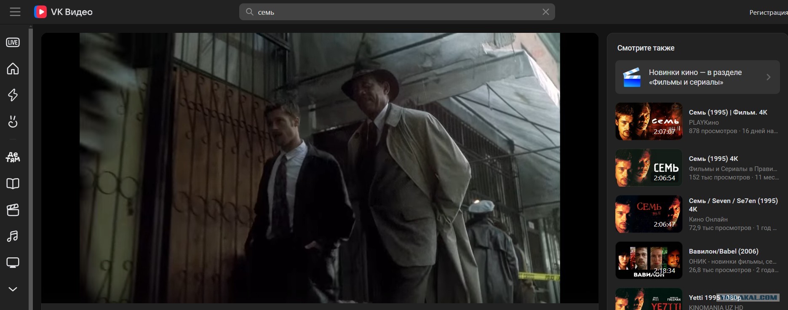Click the magnifier icon in search bar
The image size is (788, 310).
coord(250,12)
